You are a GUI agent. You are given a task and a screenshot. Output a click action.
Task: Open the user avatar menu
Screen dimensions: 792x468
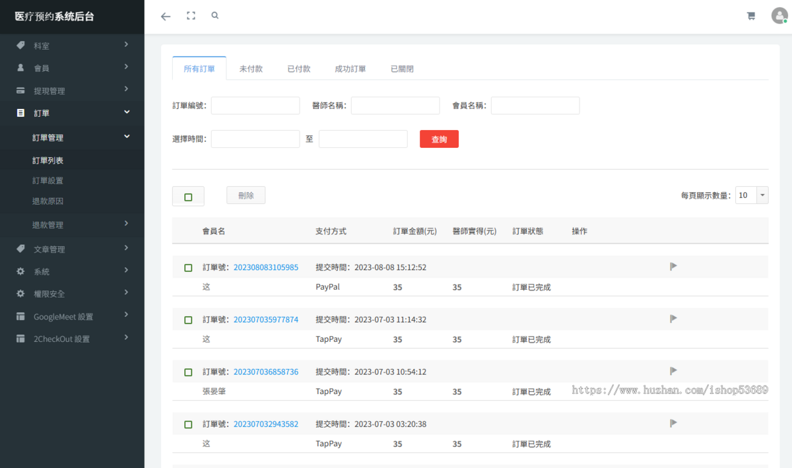coord(779,16)
